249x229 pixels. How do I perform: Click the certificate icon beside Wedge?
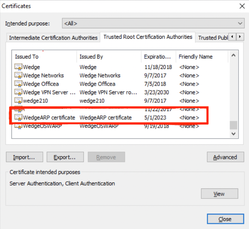[18, 67]
